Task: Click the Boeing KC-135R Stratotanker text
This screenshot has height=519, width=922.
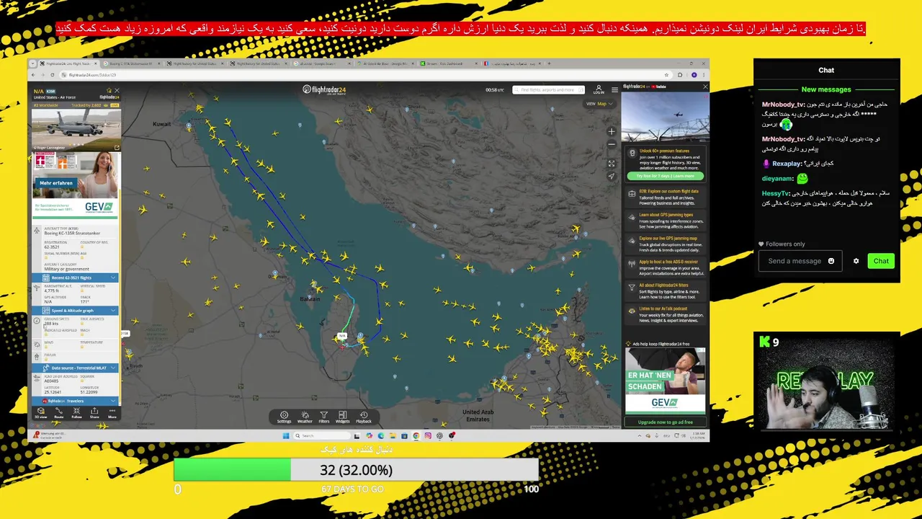Action: 71,233
